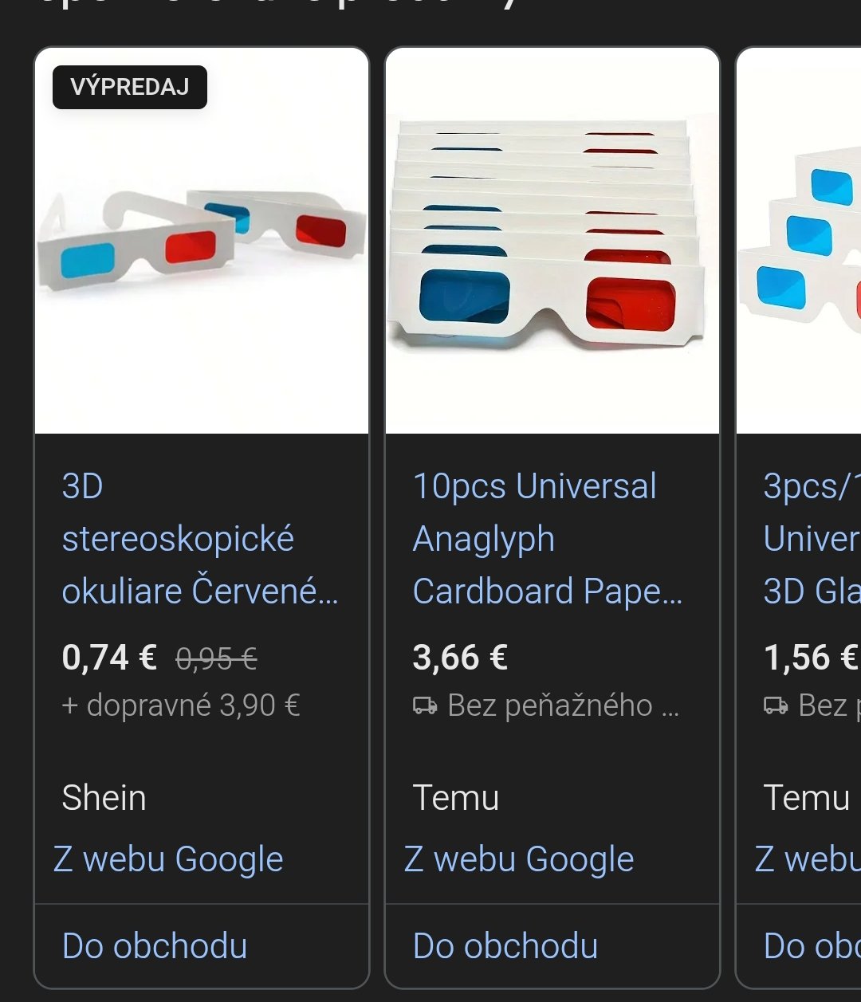
Task: Click the '+ dopravné 3,90 €' shipping text
Action: (181, 705)
